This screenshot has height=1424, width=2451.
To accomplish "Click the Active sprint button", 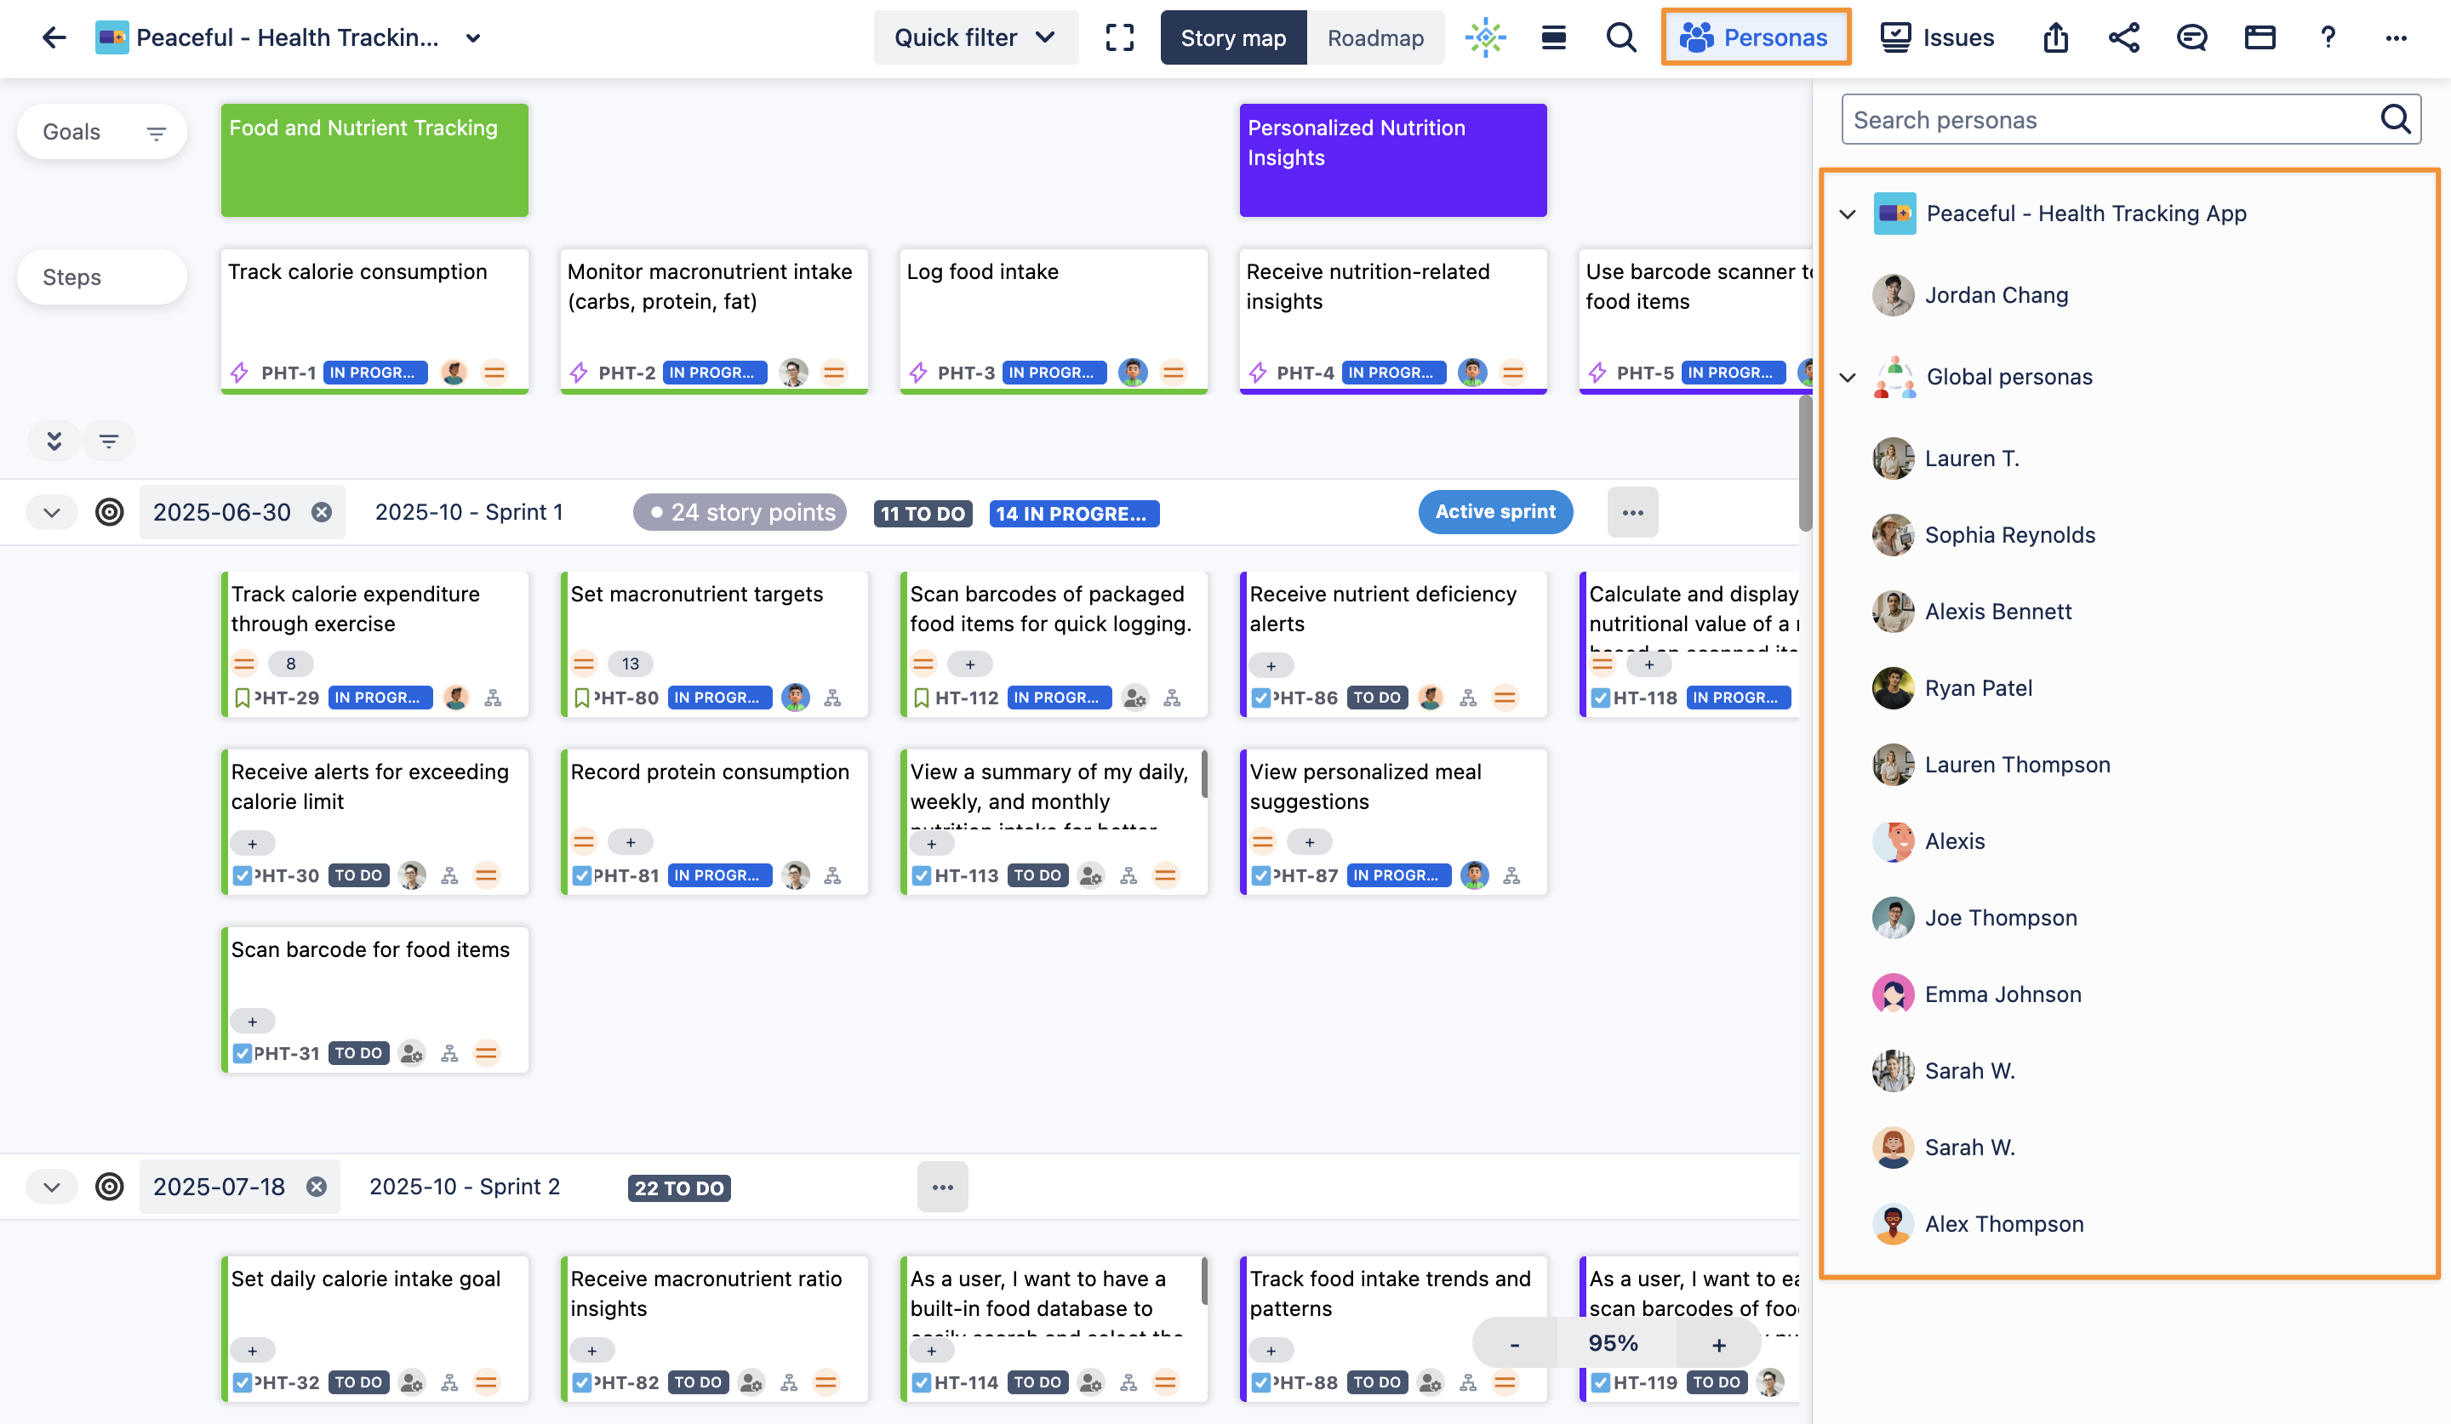I will point(1495,512).
